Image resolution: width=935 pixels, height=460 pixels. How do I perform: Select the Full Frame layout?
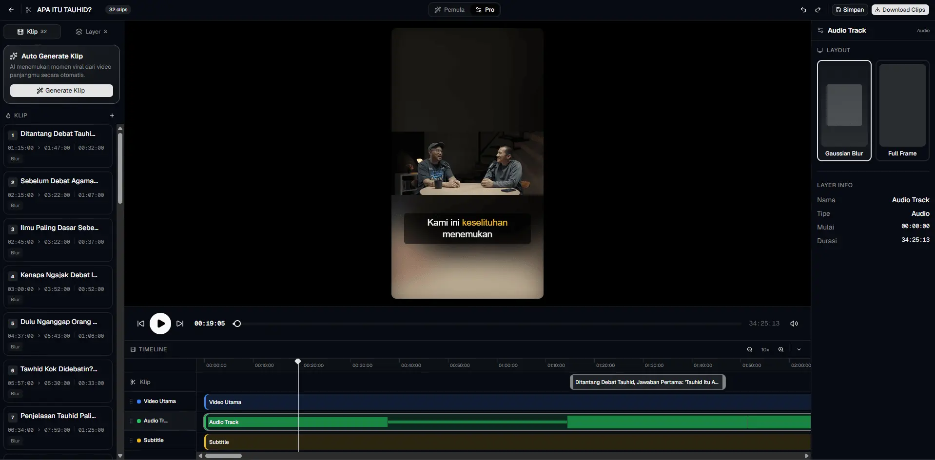click(902, 111)
